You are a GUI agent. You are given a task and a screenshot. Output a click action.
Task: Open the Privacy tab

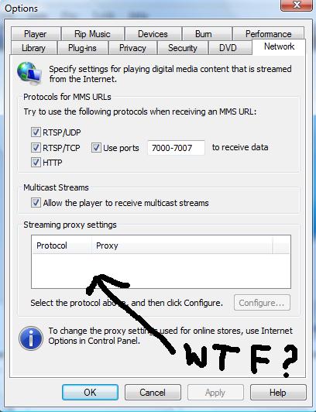132,48
